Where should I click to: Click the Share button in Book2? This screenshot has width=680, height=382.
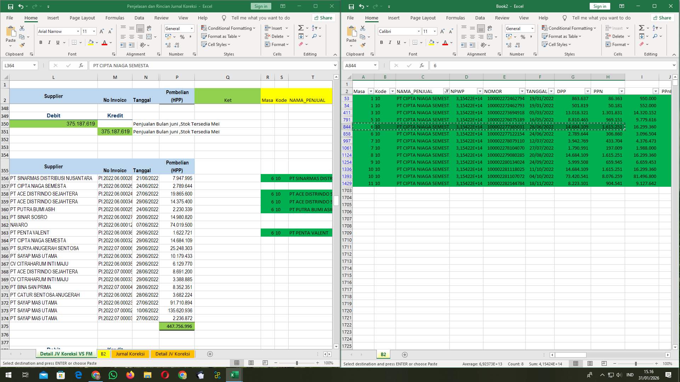tap(663, 18)
